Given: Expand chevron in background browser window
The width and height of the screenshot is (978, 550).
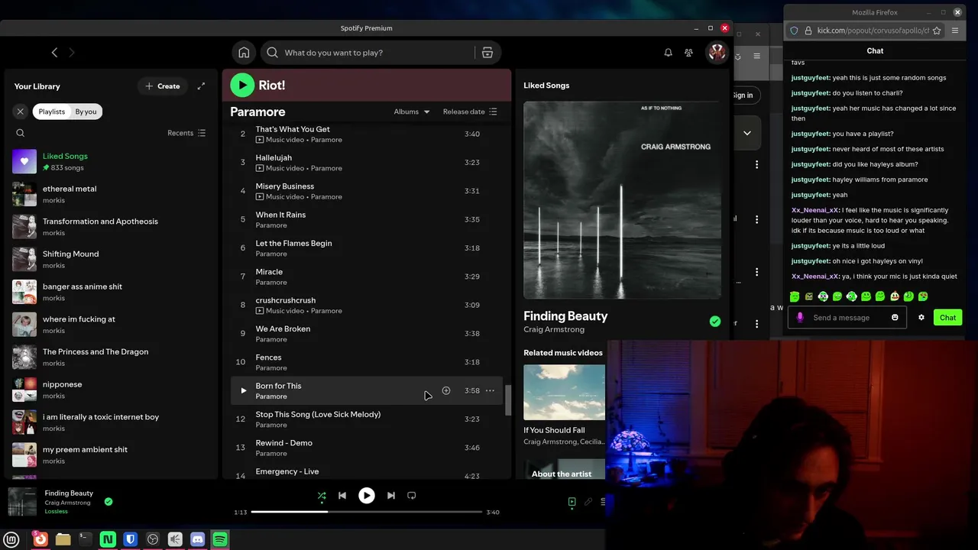Looking at the screenshot, I should (x=747, y=133).
